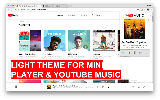Open the Dance / EDM Headliners playlist cover

click(30, 41)
